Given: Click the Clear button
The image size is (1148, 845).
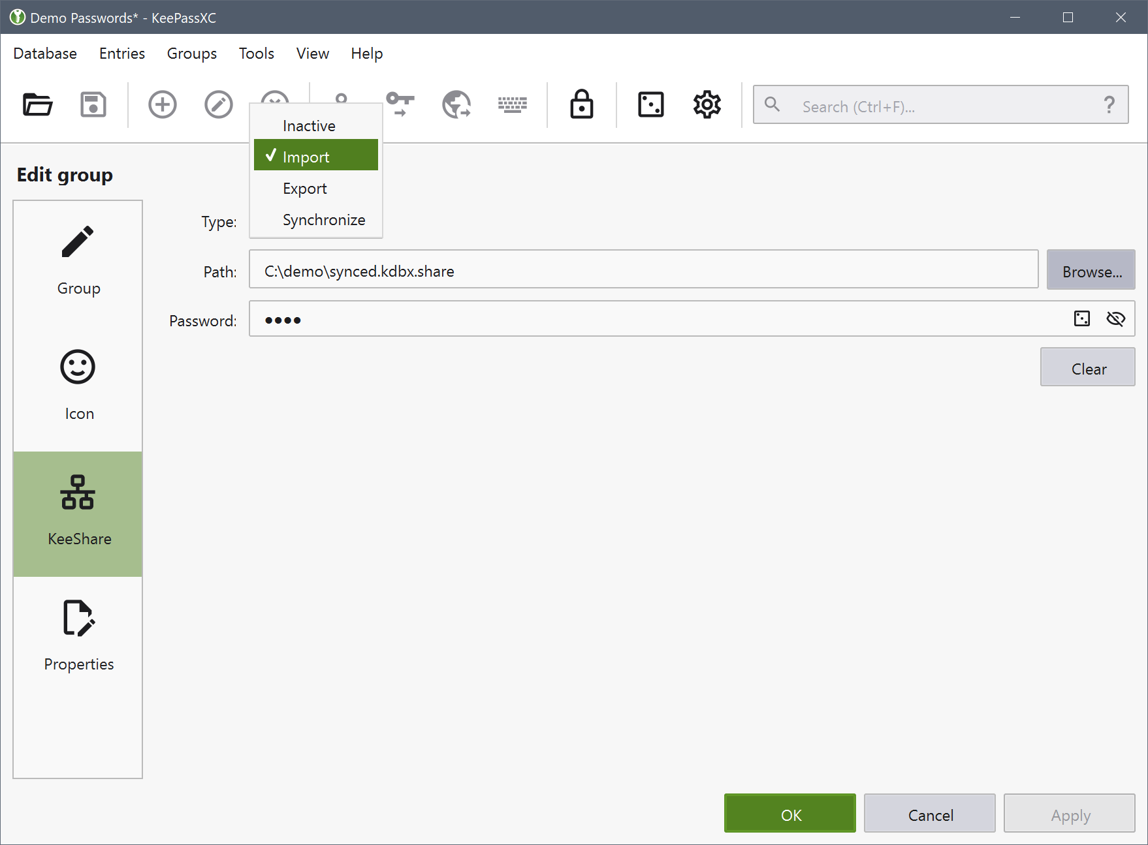Looking at the screenshot, I should tap(1087, 369).
